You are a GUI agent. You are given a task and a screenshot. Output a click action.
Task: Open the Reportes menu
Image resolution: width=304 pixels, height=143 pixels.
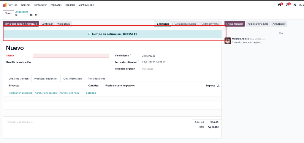[x=70, y=5]
